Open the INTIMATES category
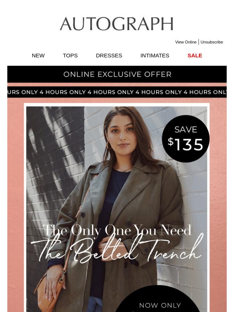 coord(155,56)
